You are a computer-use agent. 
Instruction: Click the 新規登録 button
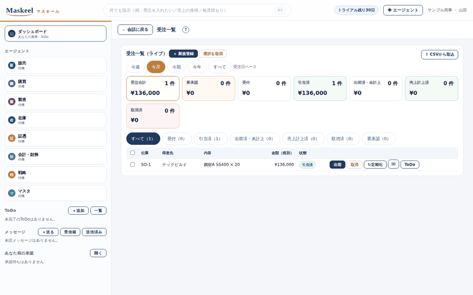tap(183, 54)
